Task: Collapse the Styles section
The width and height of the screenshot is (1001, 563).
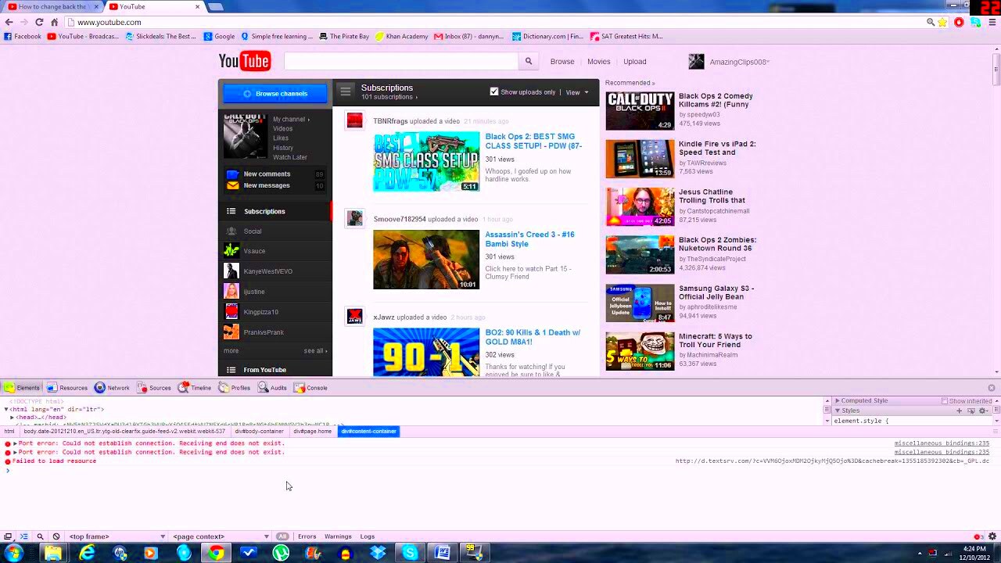Action: tap(837, 411)
